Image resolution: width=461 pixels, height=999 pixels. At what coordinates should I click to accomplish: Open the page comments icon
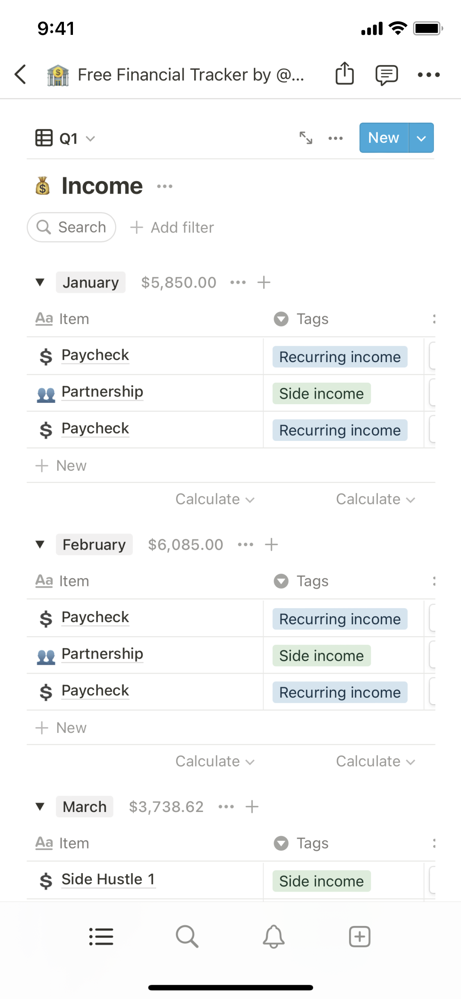tap(386, 75)
